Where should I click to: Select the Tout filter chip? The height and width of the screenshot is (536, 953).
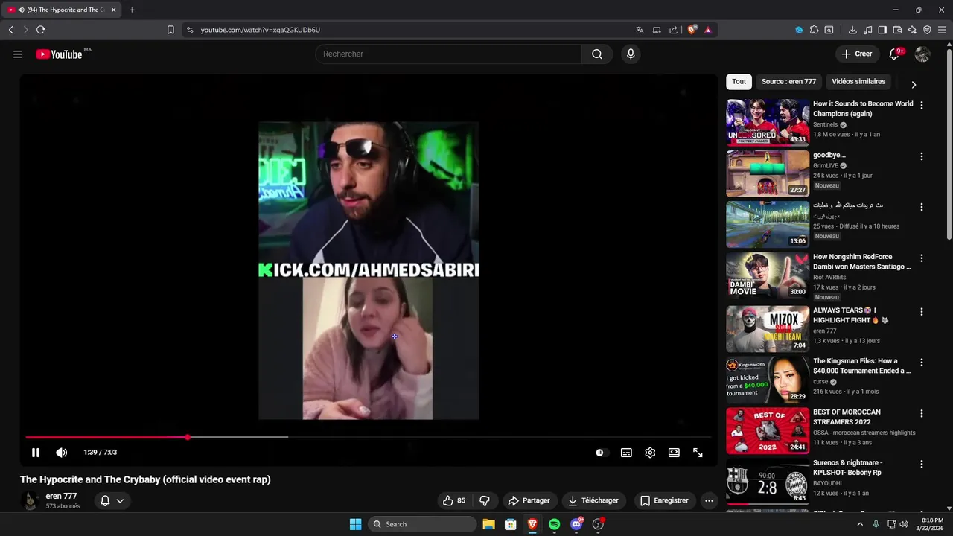[739, 82]
